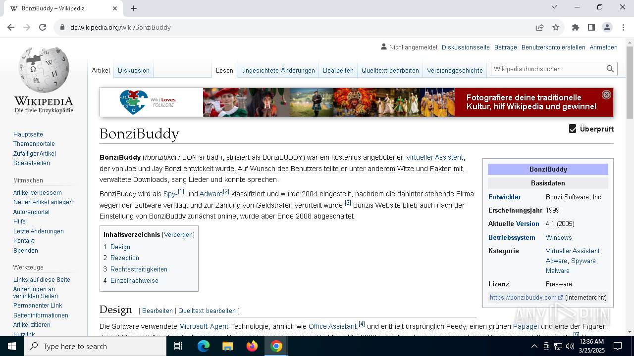Open Benutzerkonto erstellen link

[x=553, y=47]
